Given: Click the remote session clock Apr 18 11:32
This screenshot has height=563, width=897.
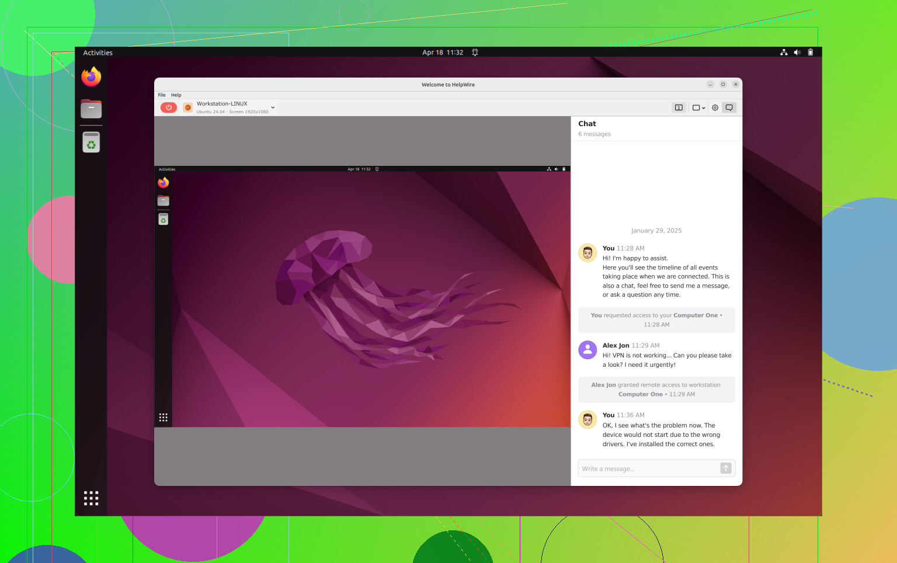Looking at the screenshot, I should (x=359, y=169).
